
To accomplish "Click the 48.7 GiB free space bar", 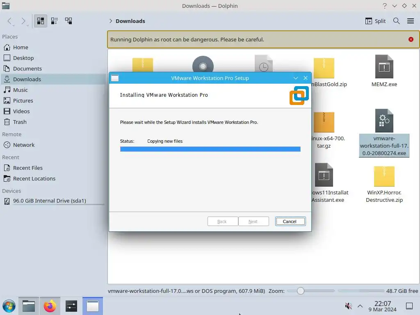I will (361, 291).
